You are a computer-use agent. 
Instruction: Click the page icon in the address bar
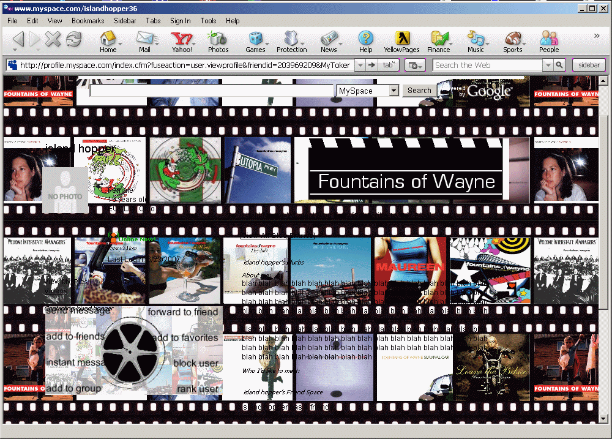pyautogui.click(x=12, y=66)
